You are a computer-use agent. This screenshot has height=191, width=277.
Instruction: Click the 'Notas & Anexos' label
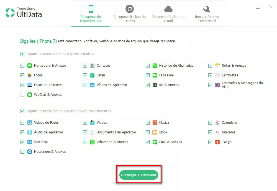click(x=234, y=66)
